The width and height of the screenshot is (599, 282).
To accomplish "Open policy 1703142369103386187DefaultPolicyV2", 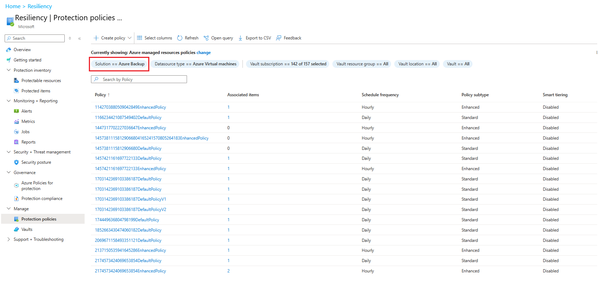I will [x=130, y=210].
